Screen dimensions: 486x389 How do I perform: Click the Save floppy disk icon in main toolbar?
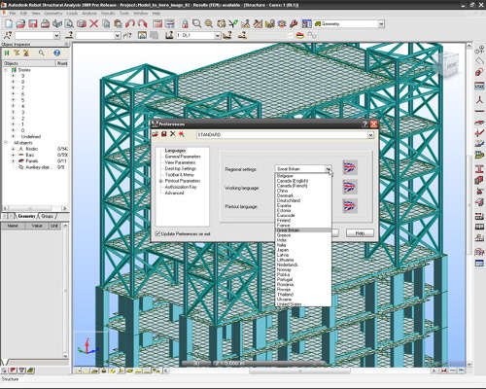33,23
